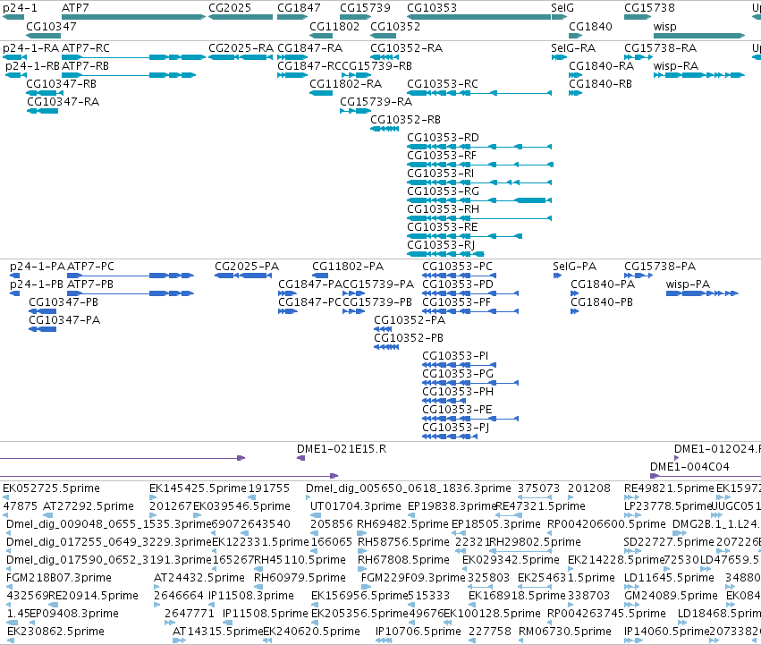Click the CG10352-PB protein label
This screenshot has height=645, width=761.
coord(409,338)
